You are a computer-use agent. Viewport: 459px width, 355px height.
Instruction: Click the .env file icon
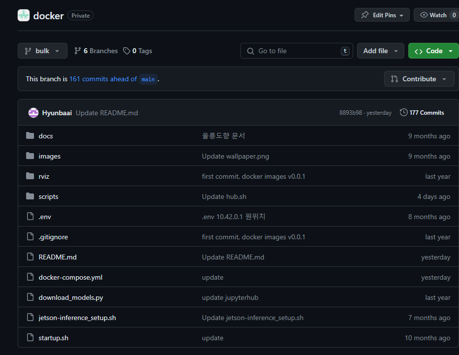click(x=30, y=216)
